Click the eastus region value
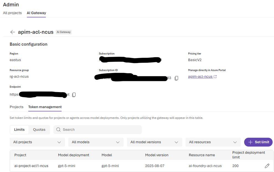274x172 pixels. 15,60
